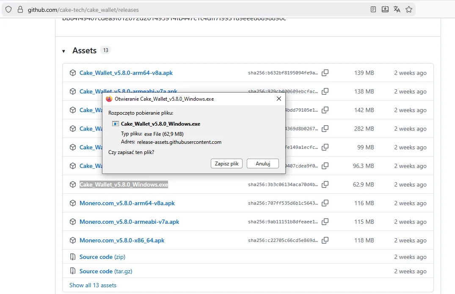Copy sha256 hash in the 138 MB row
Screen dimensions: 455x294
pyautogui.click(x=325, y=91)
